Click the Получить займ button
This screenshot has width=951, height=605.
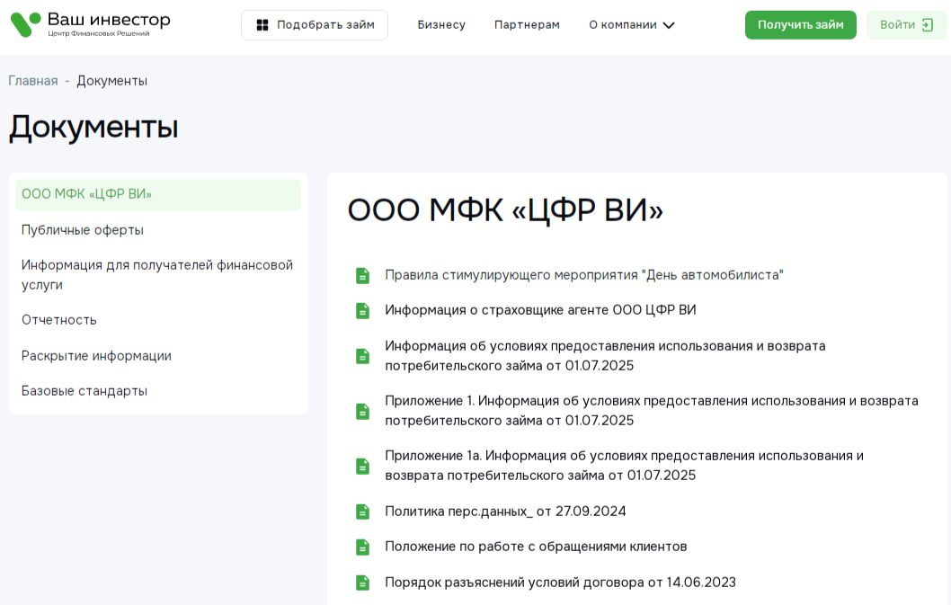800,24
